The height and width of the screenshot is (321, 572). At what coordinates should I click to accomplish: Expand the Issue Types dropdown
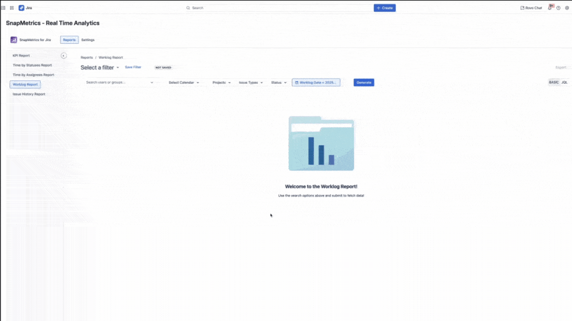pyautogui.click(x=251, y=82)
